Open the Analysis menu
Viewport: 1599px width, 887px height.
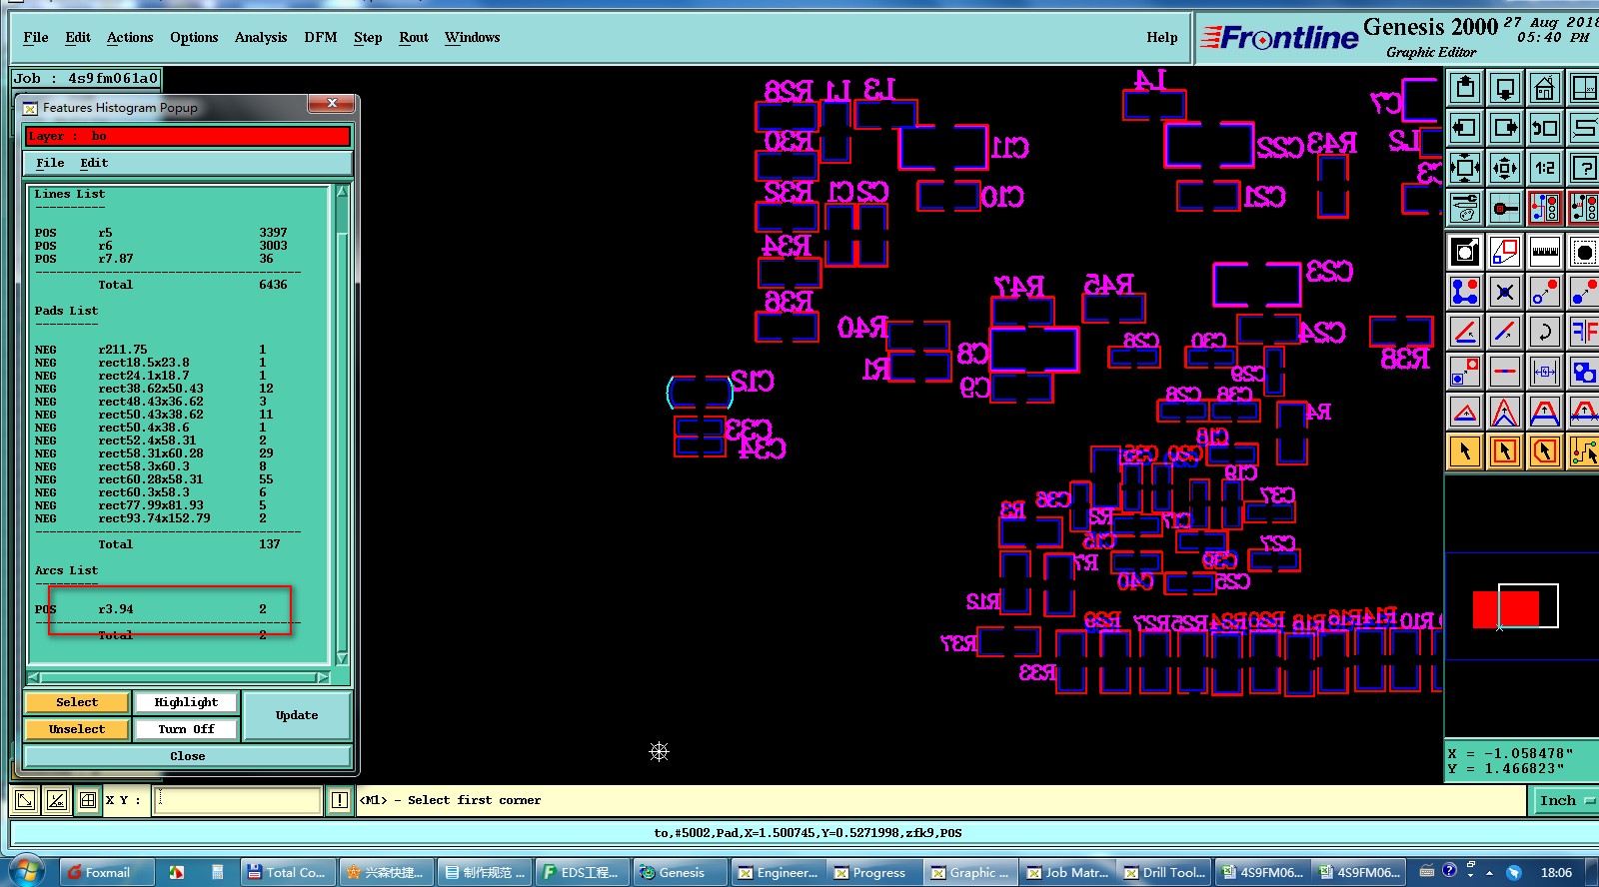(261, 37)
